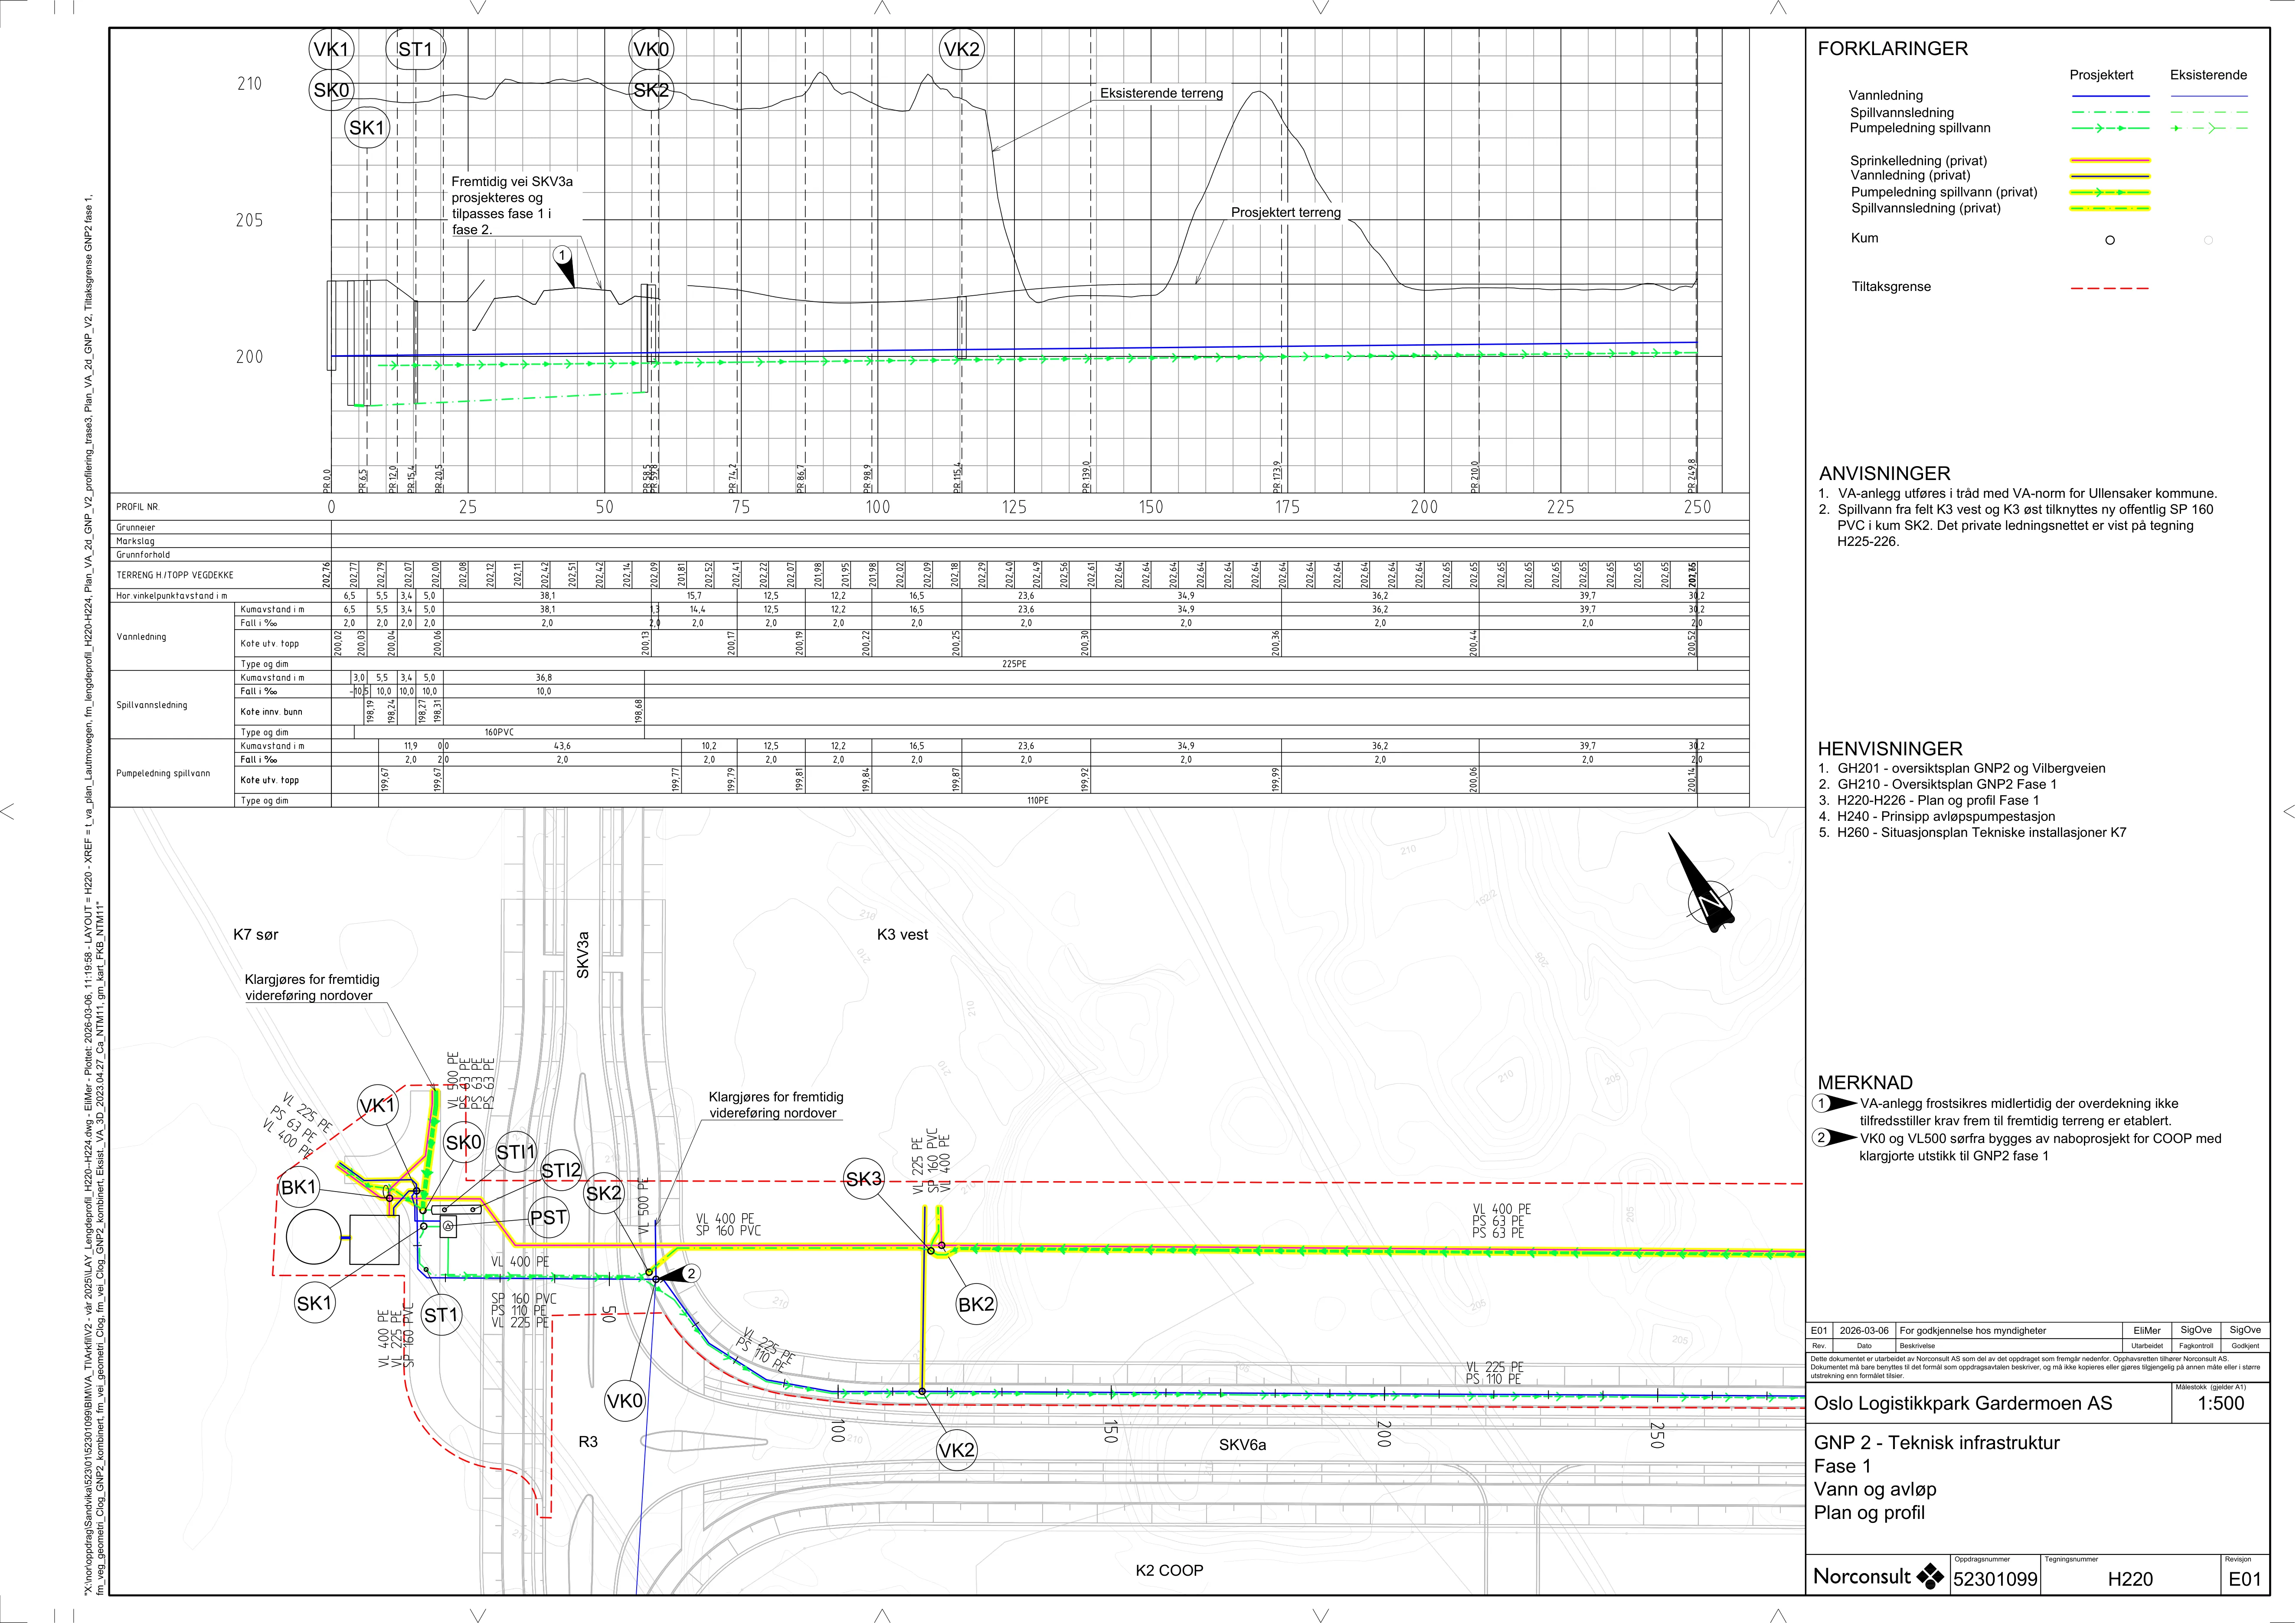This screenshot has height=1623, width=2296.
Task: Select the 'H260 - Situasjonsplan Tekniske installasjoner K7' reference
Action: (1982, 833)
